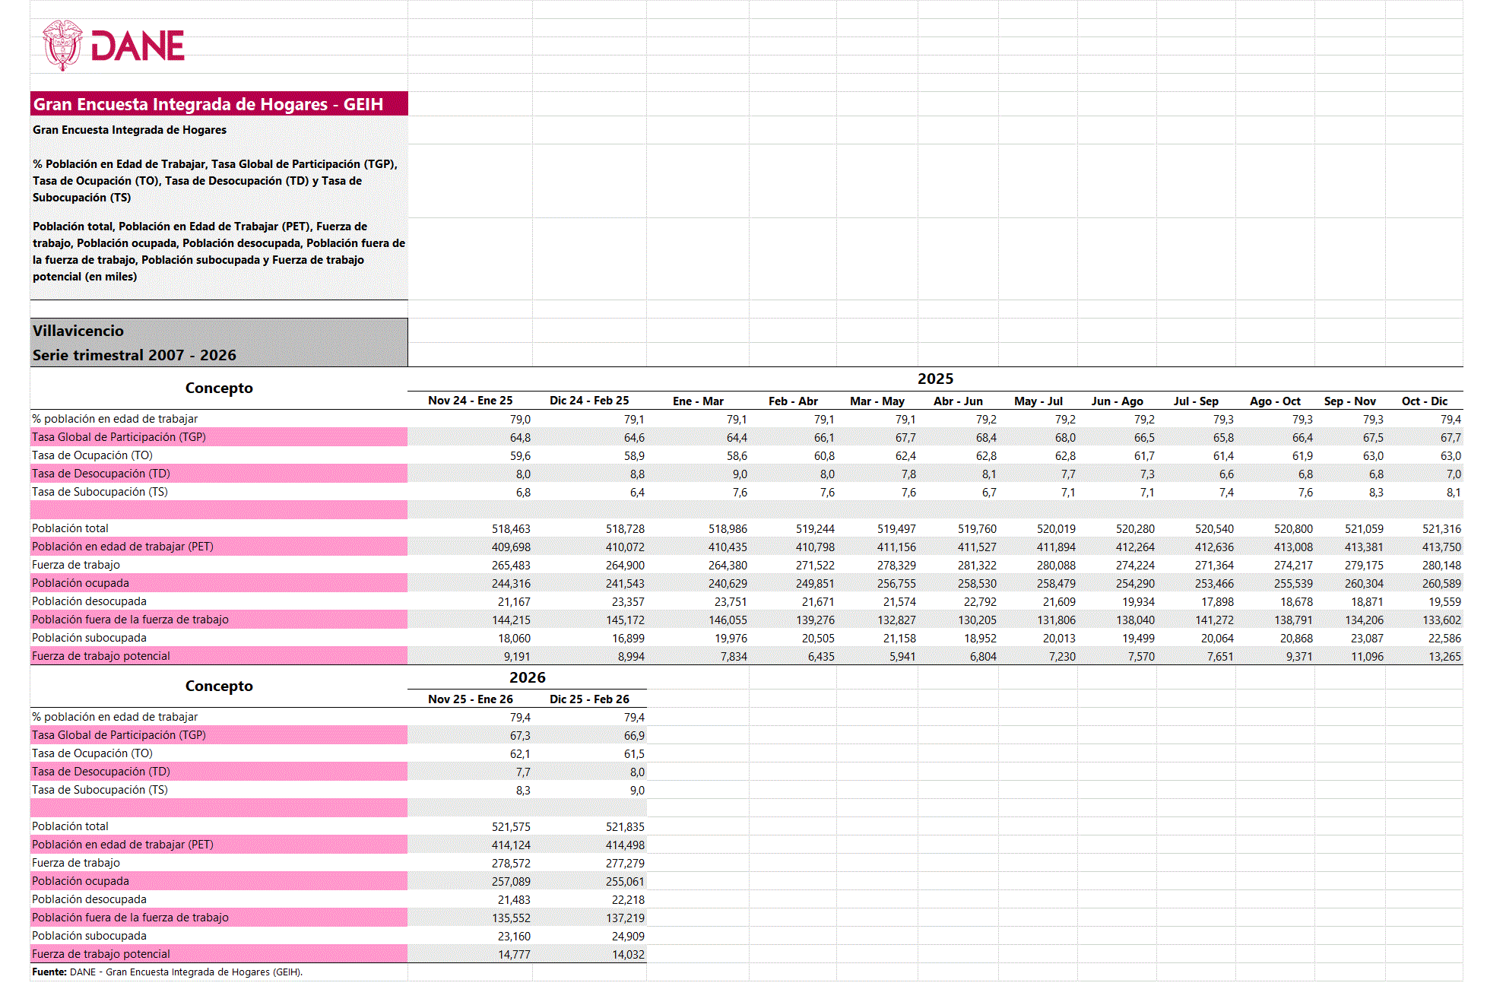
Task: Click the 2026 year header
Action: click(x=527, y=677)
